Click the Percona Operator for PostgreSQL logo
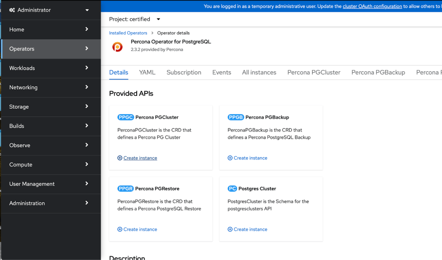Screen dimensions: 442x260 coord(117,46)
